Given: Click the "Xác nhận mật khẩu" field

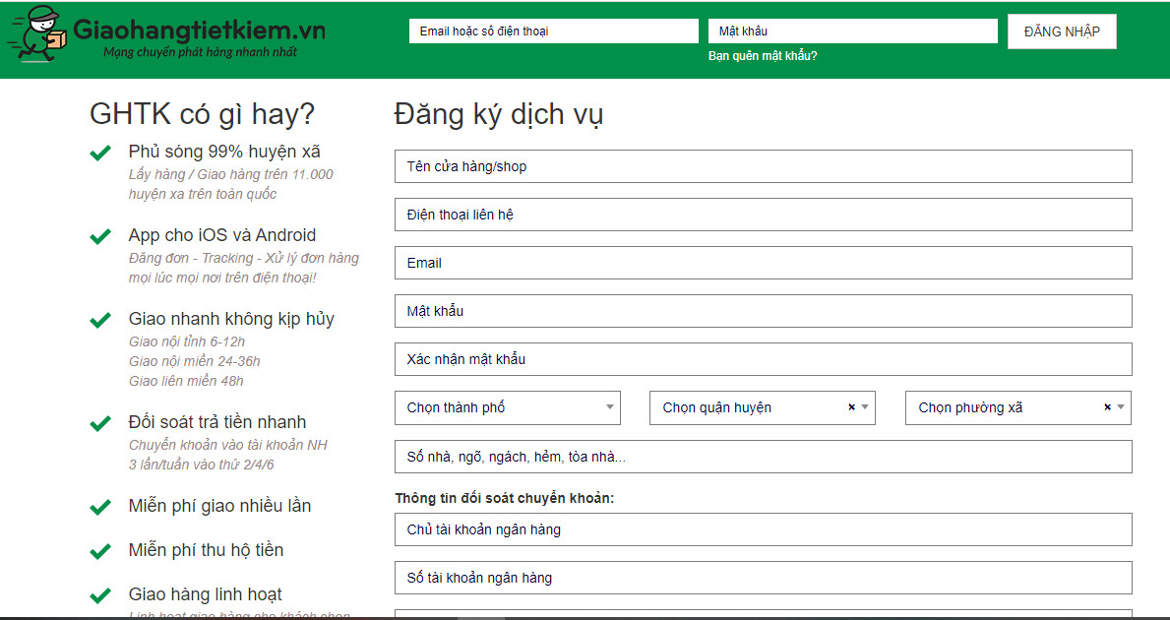Looking at the screenshot, I should point(763,358).
